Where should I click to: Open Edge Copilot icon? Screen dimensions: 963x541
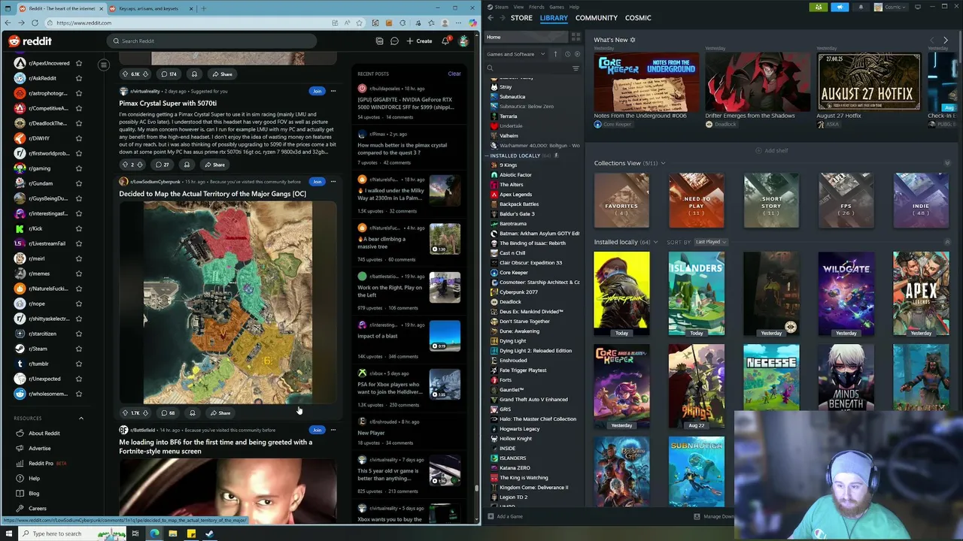pos(472,23)
